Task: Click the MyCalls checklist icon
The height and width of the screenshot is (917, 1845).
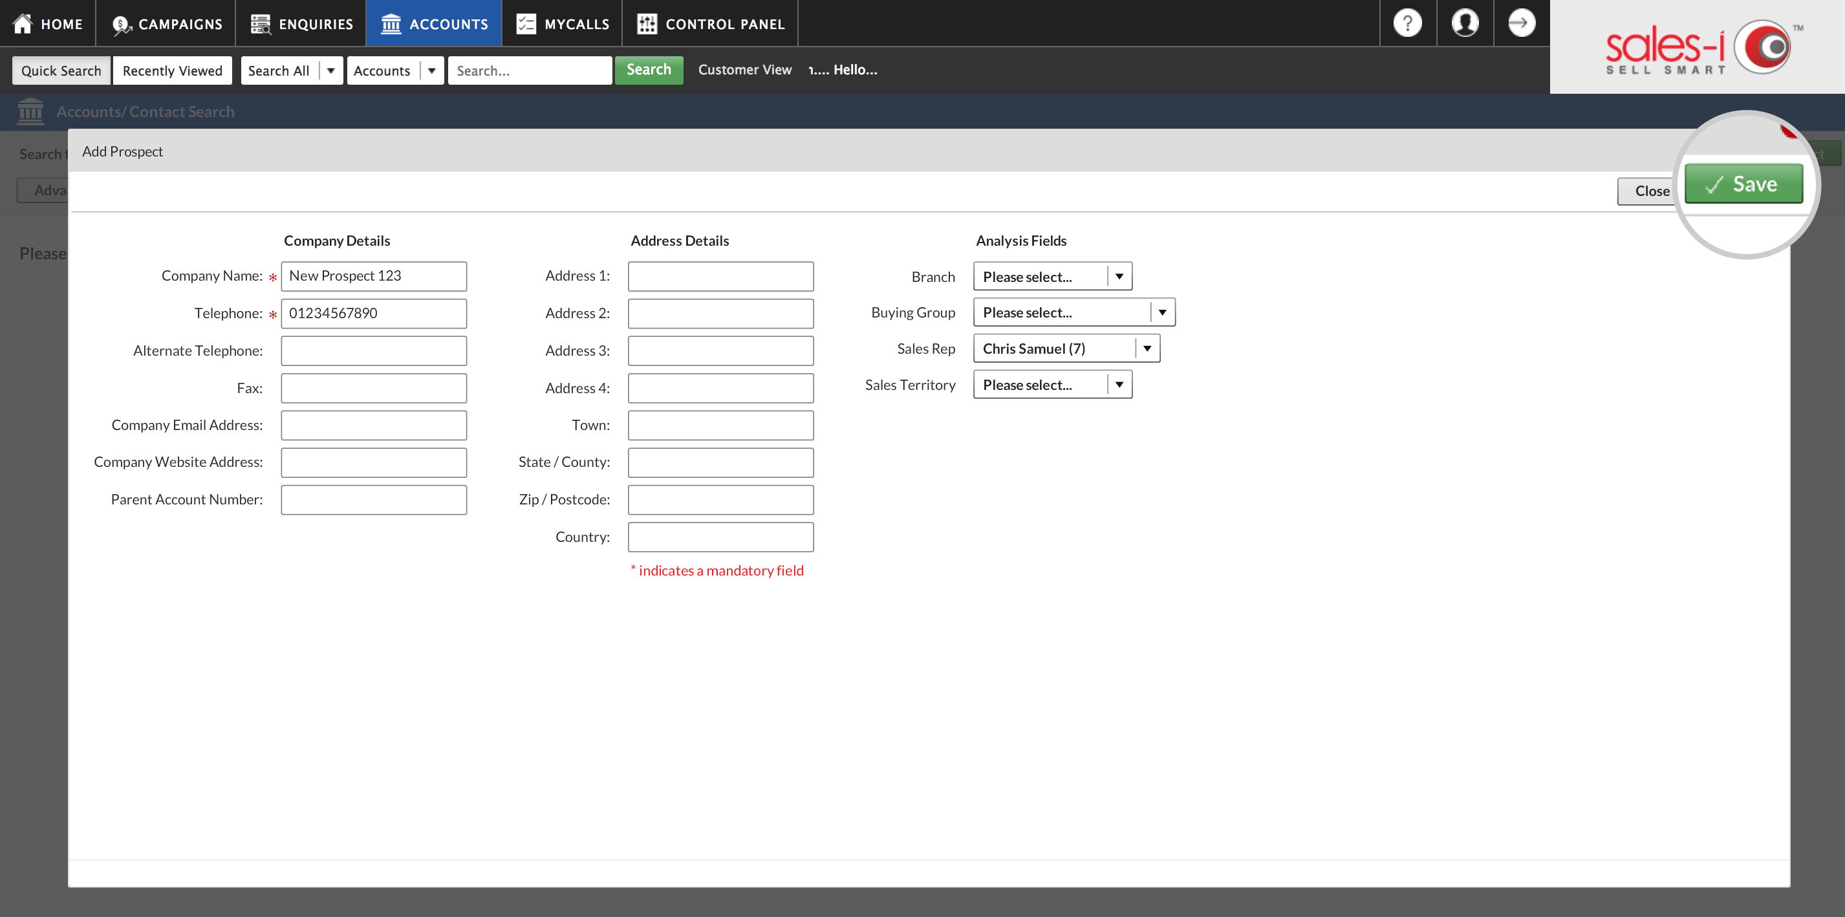Action: (526, 24)
